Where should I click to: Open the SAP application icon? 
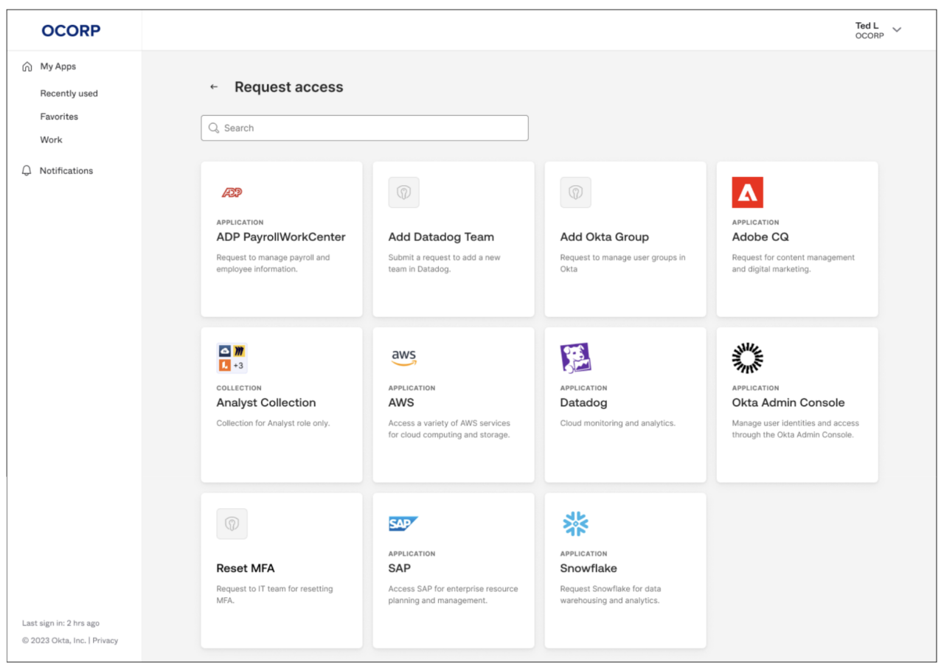403,524
